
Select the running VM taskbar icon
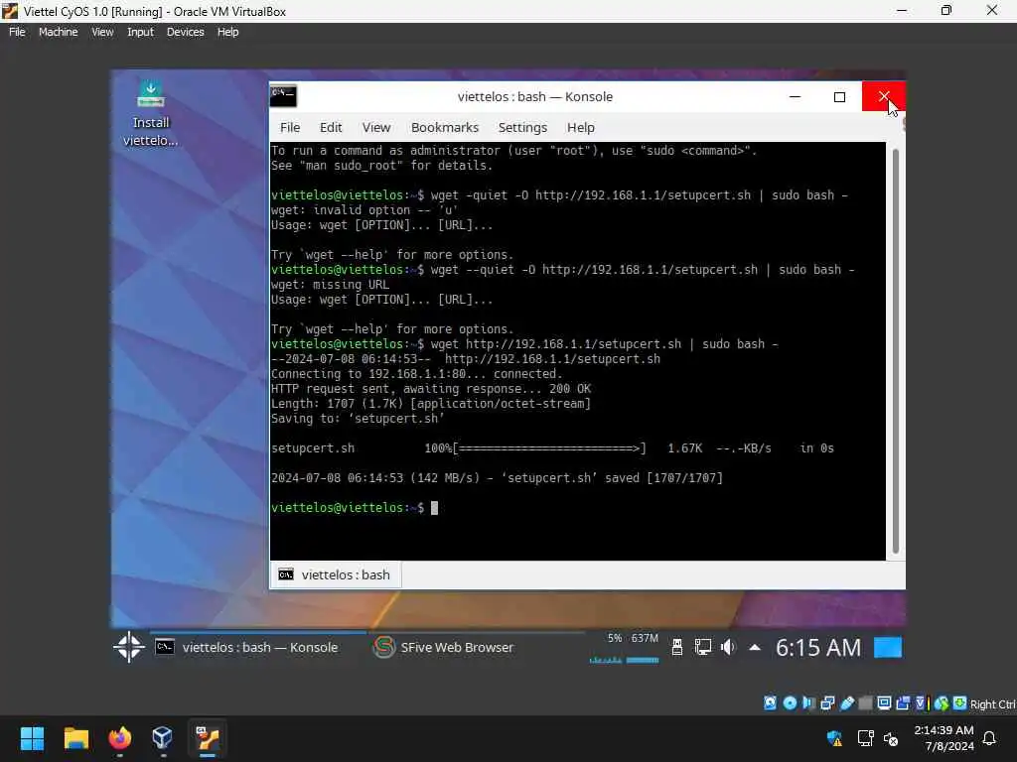208,738
